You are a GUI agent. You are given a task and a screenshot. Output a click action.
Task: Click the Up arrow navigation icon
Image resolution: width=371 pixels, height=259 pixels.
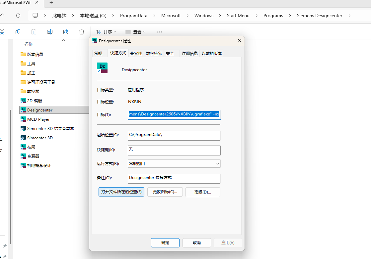pos(2,16)
